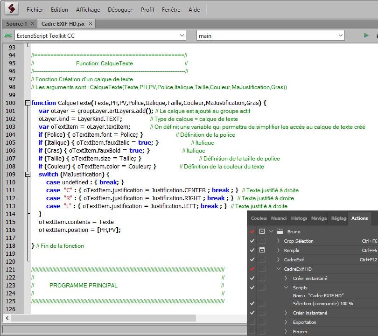The height and width of the screenshot is (336, 378).
Task: Collapse the CalqueTexte function code fold
Action: 28,103
